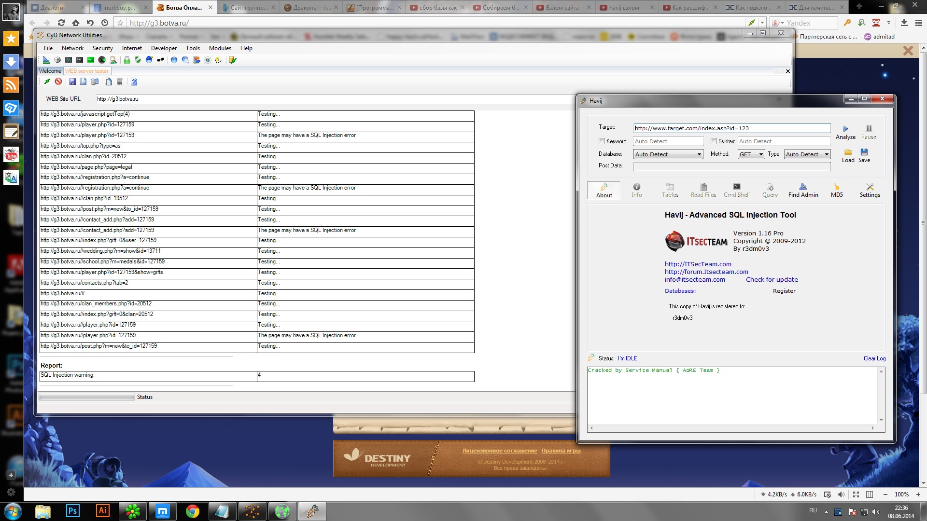
Task: Open the yellow notes icon in CyD toolbar
Action: (x=218, y=60)
